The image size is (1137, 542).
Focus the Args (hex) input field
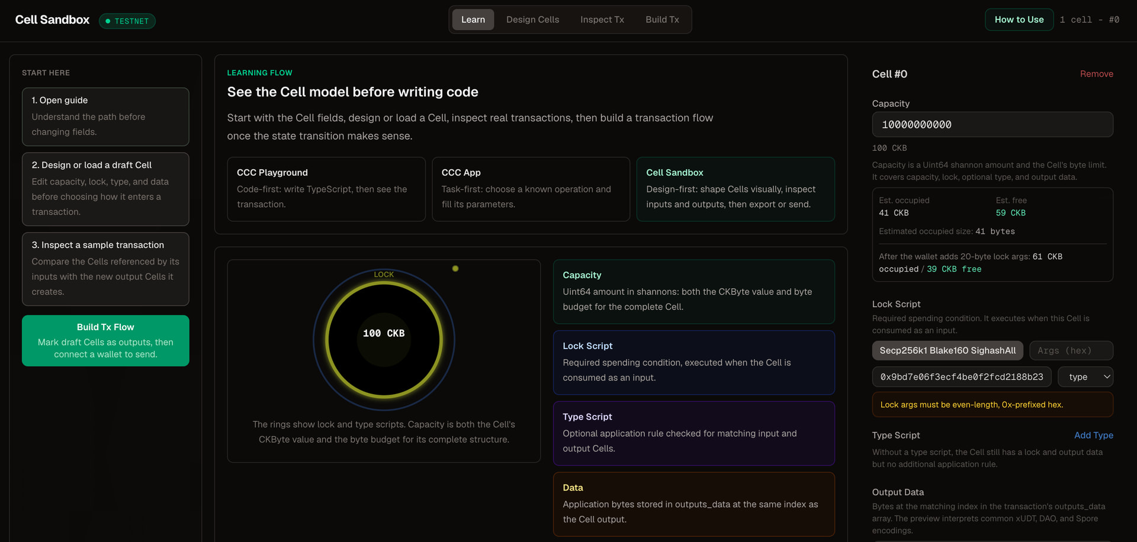coord(1071,351)
